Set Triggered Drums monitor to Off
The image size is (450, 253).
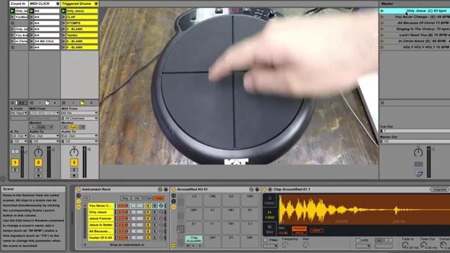pos(82,127)
